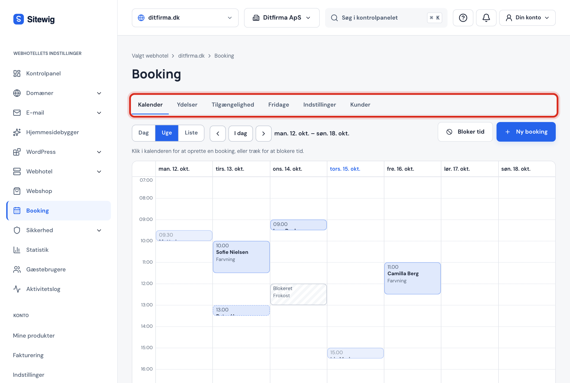Click the Blokeret Frokost block
Viewport: 570px width, 383px height.
pyautogui.click(x=298, y=294)
